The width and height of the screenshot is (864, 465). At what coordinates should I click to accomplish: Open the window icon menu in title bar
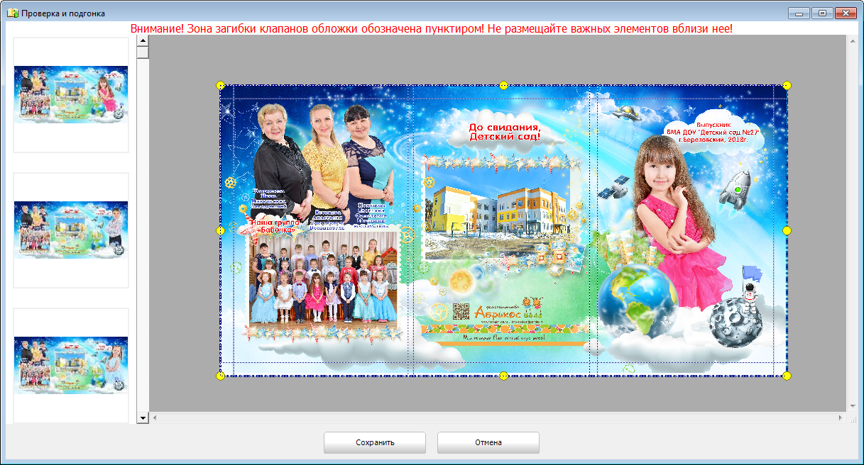11,13
